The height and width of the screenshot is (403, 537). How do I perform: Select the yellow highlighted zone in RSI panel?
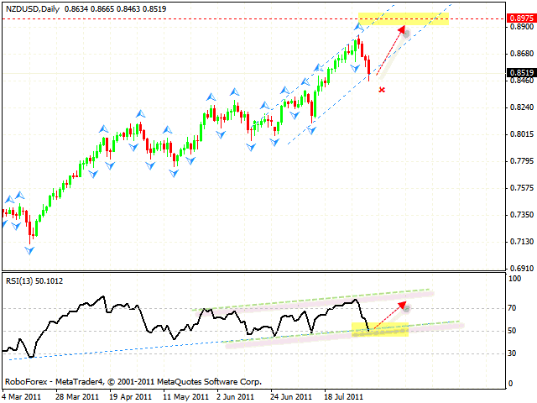tap(387, 329)
